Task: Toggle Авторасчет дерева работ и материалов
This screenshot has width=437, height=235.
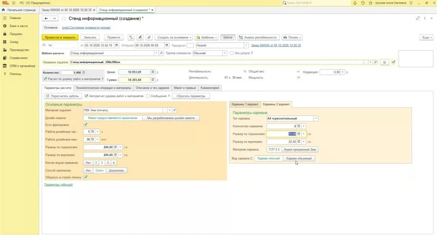Action: pyautogui.click(x=86, y=96)
